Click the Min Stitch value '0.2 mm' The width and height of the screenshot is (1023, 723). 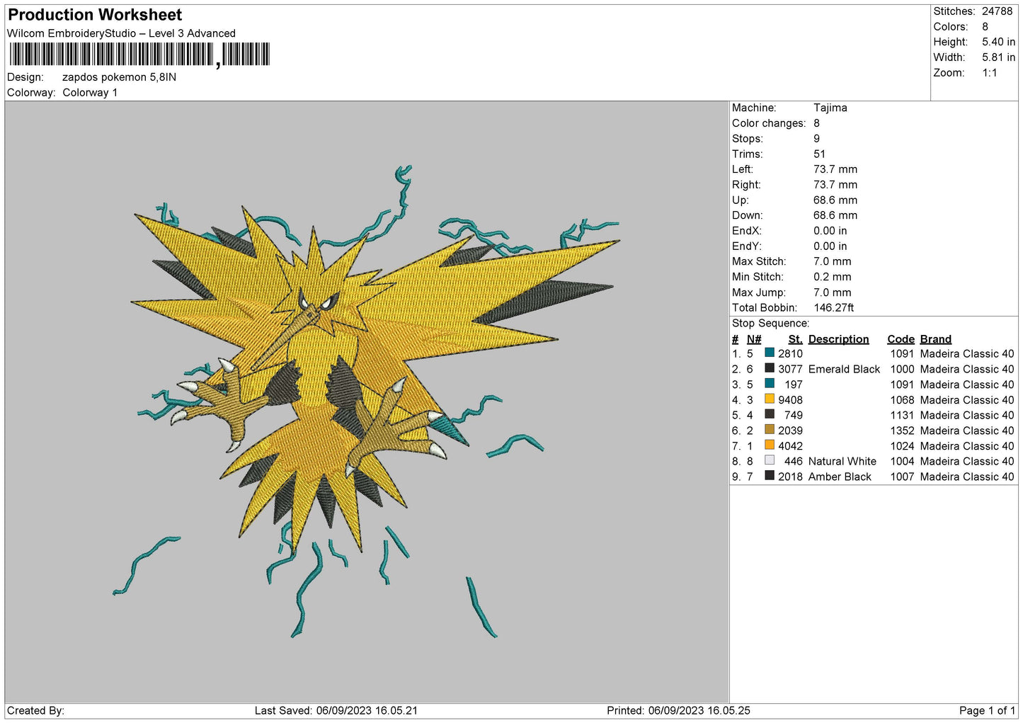tap(832, 277)
